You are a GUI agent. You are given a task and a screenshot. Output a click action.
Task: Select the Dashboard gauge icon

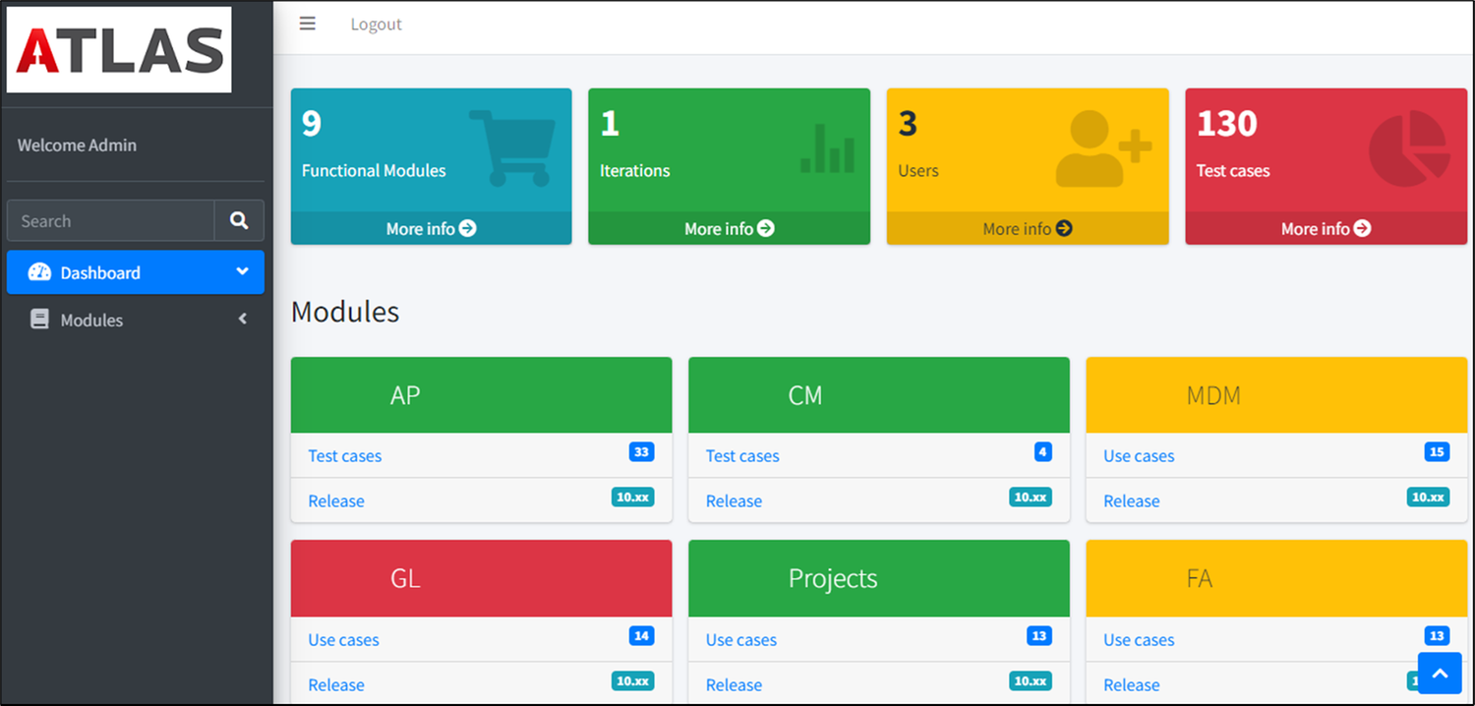pos(38,271)
